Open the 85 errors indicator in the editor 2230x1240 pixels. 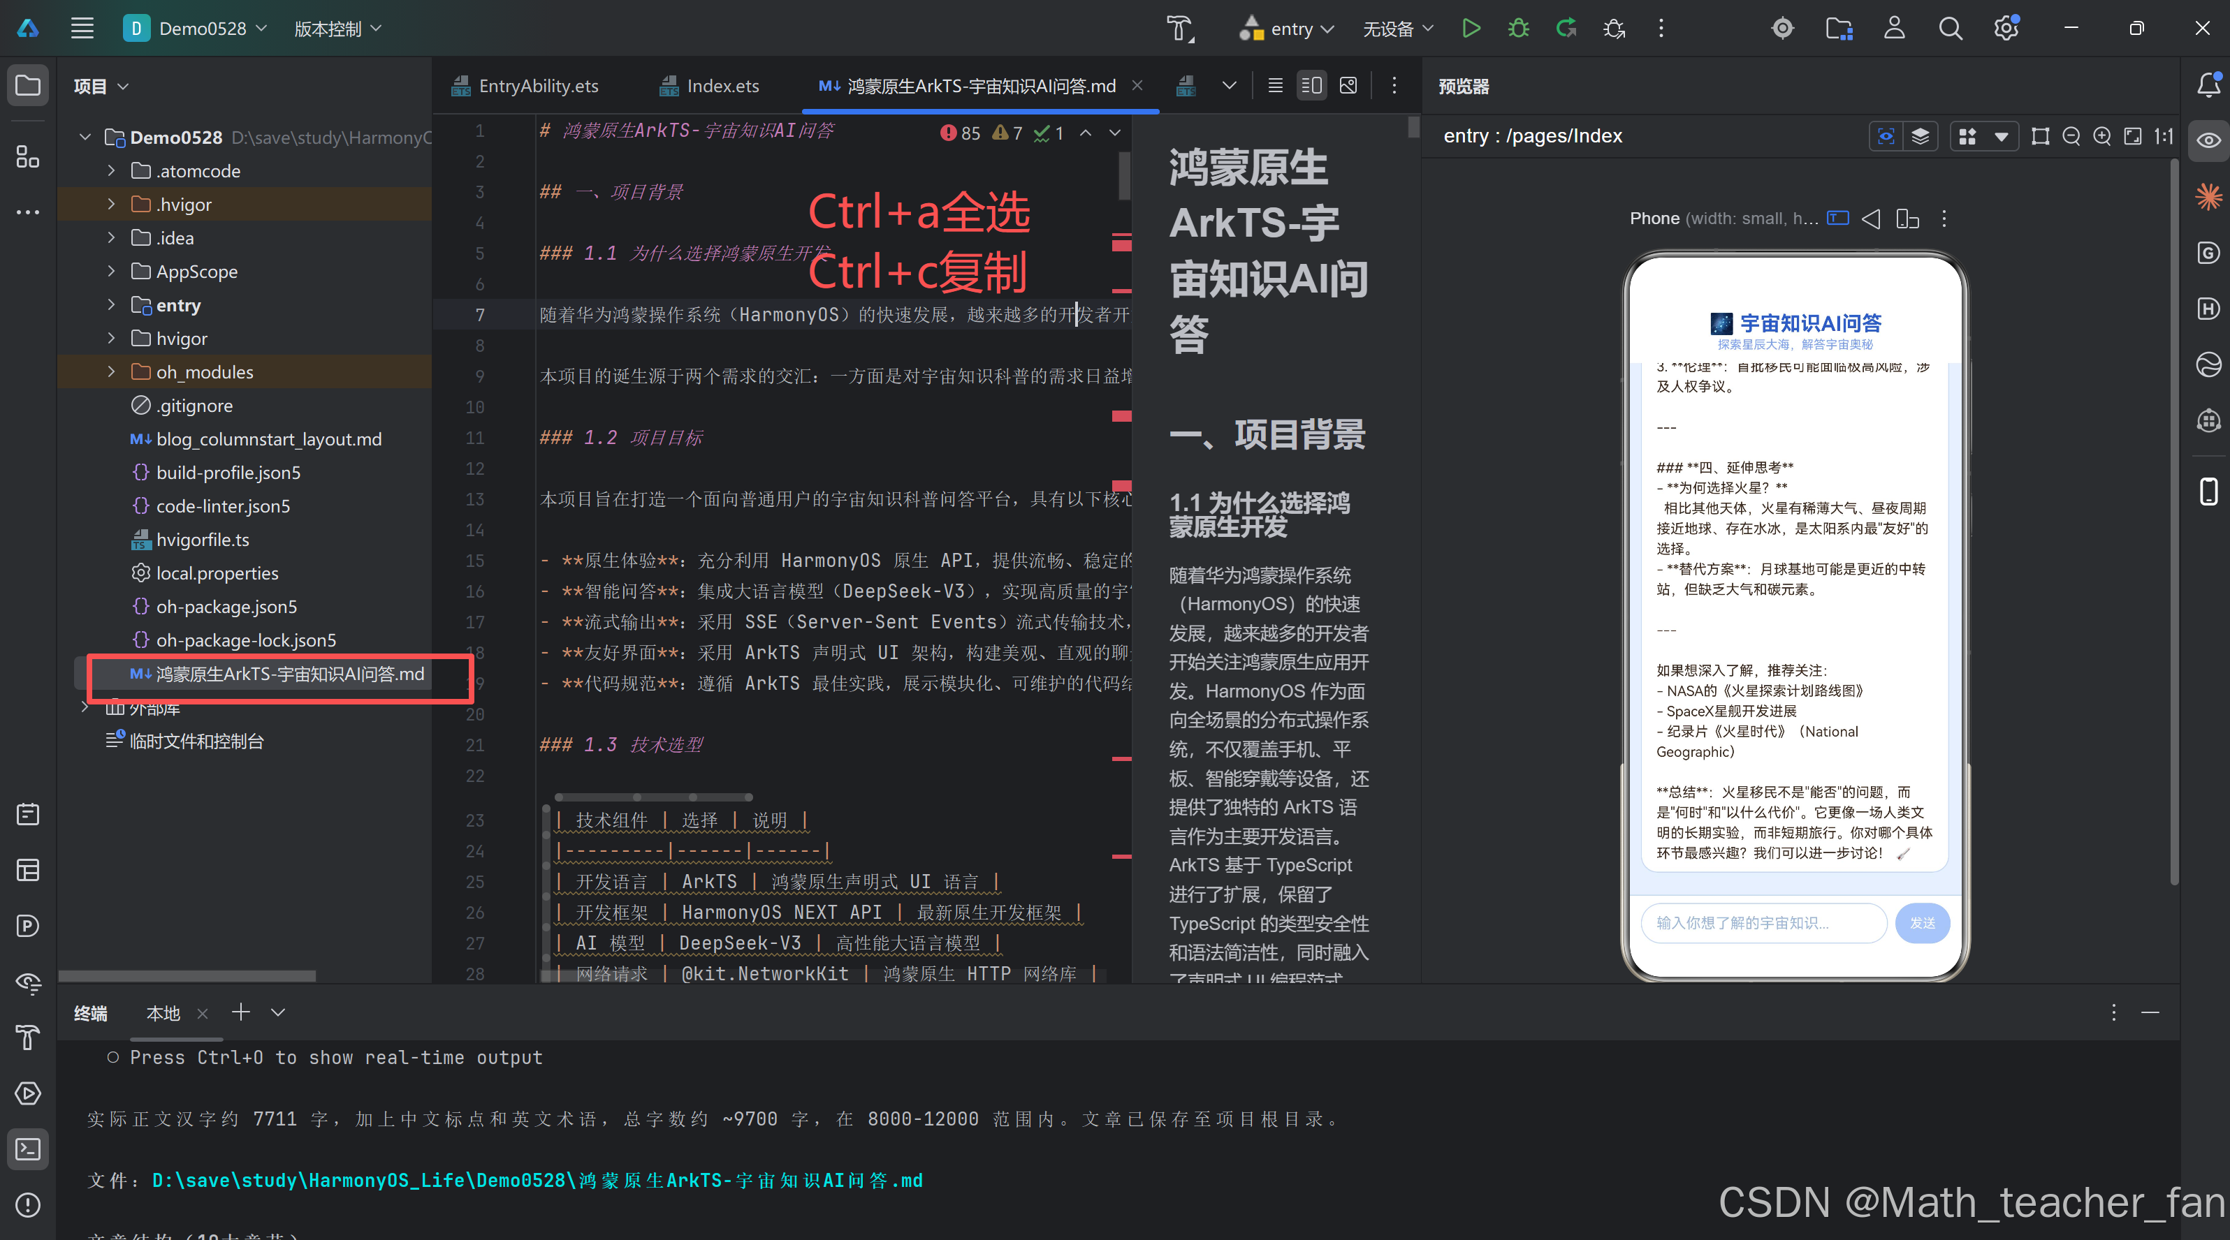click(960, 133)
